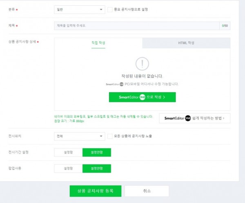Open SmartEditor 쉽게 작성하는 방법 link
Viewport: 245px width, 203px height.
pos(195,118)
